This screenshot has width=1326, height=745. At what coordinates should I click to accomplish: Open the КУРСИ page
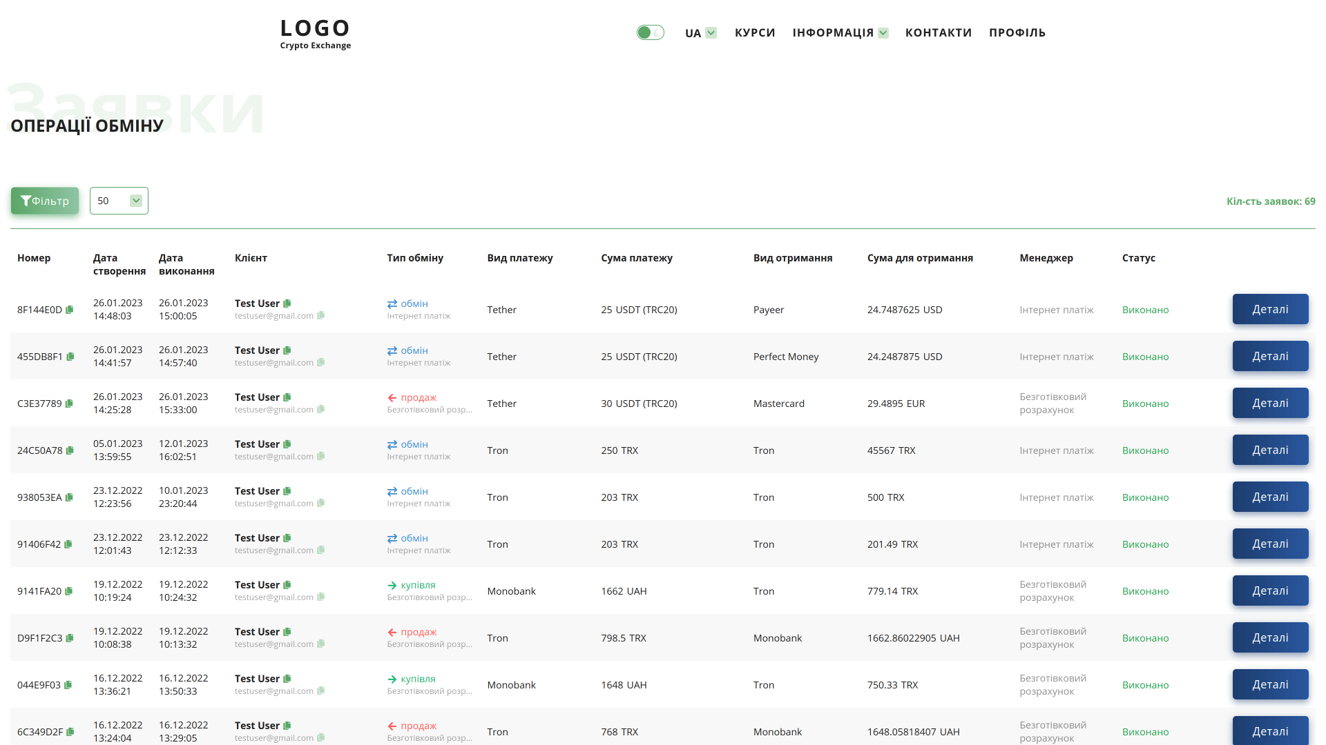coord(755,33)
